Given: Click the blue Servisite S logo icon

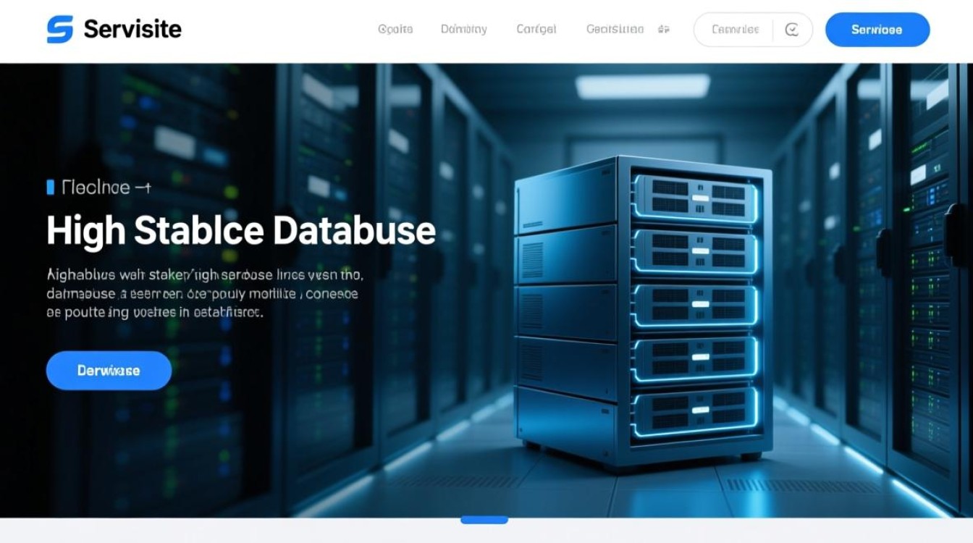Looking at the screenshot, I should [59, 30].
